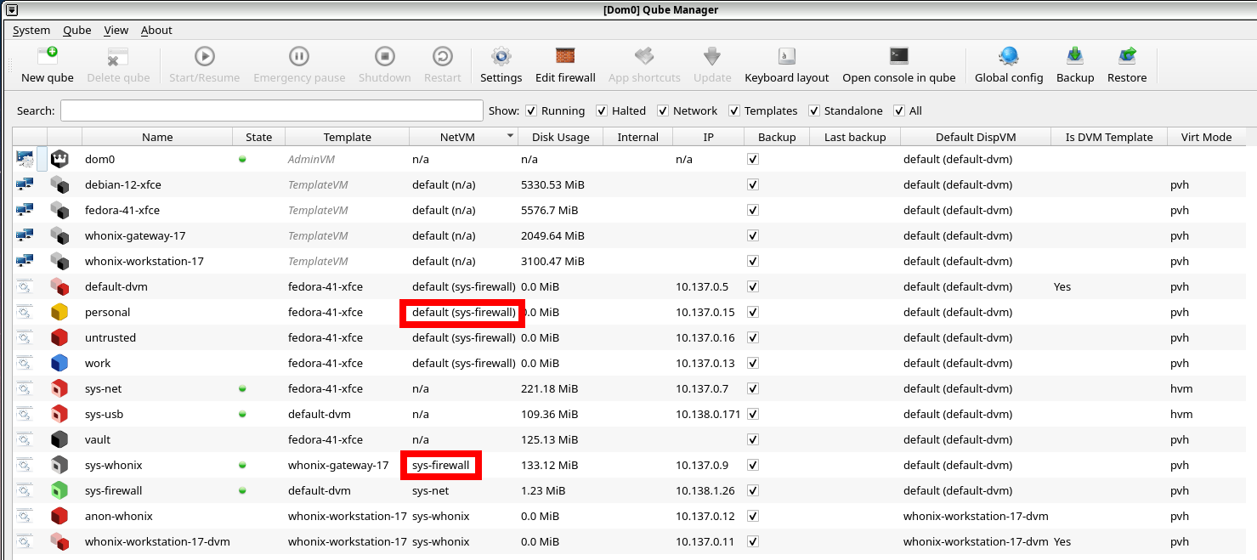Sort by the Virt Mode column header

pos(1206,137)
